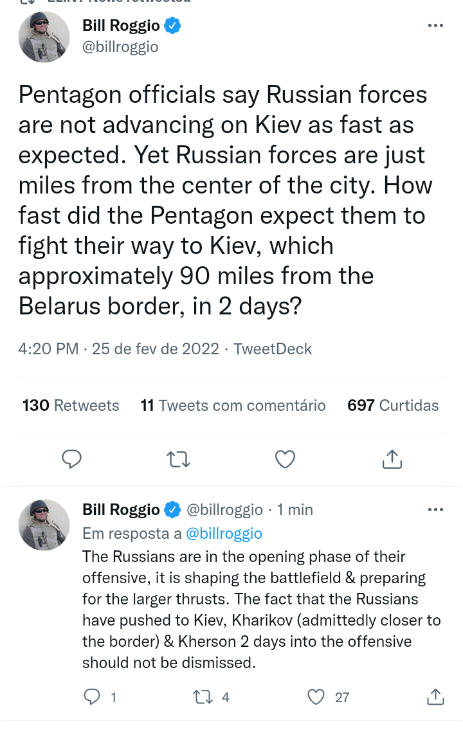Open Bill Roggio's profile picture at top
Screen dimensions: 463x733
[x=44, y=37]
